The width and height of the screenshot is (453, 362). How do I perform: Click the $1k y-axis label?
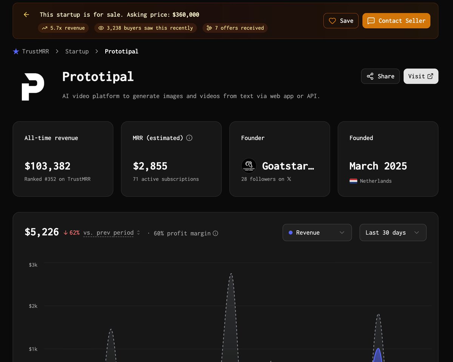click(x=33, y=349)
